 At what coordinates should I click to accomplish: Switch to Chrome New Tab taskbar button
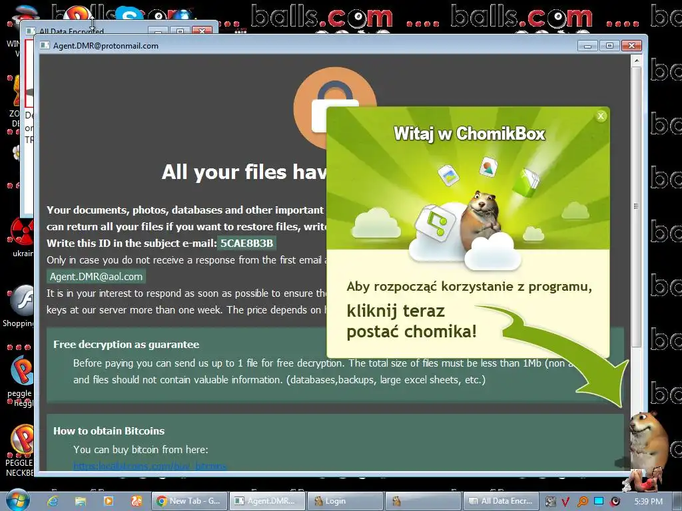click(189, 501)
